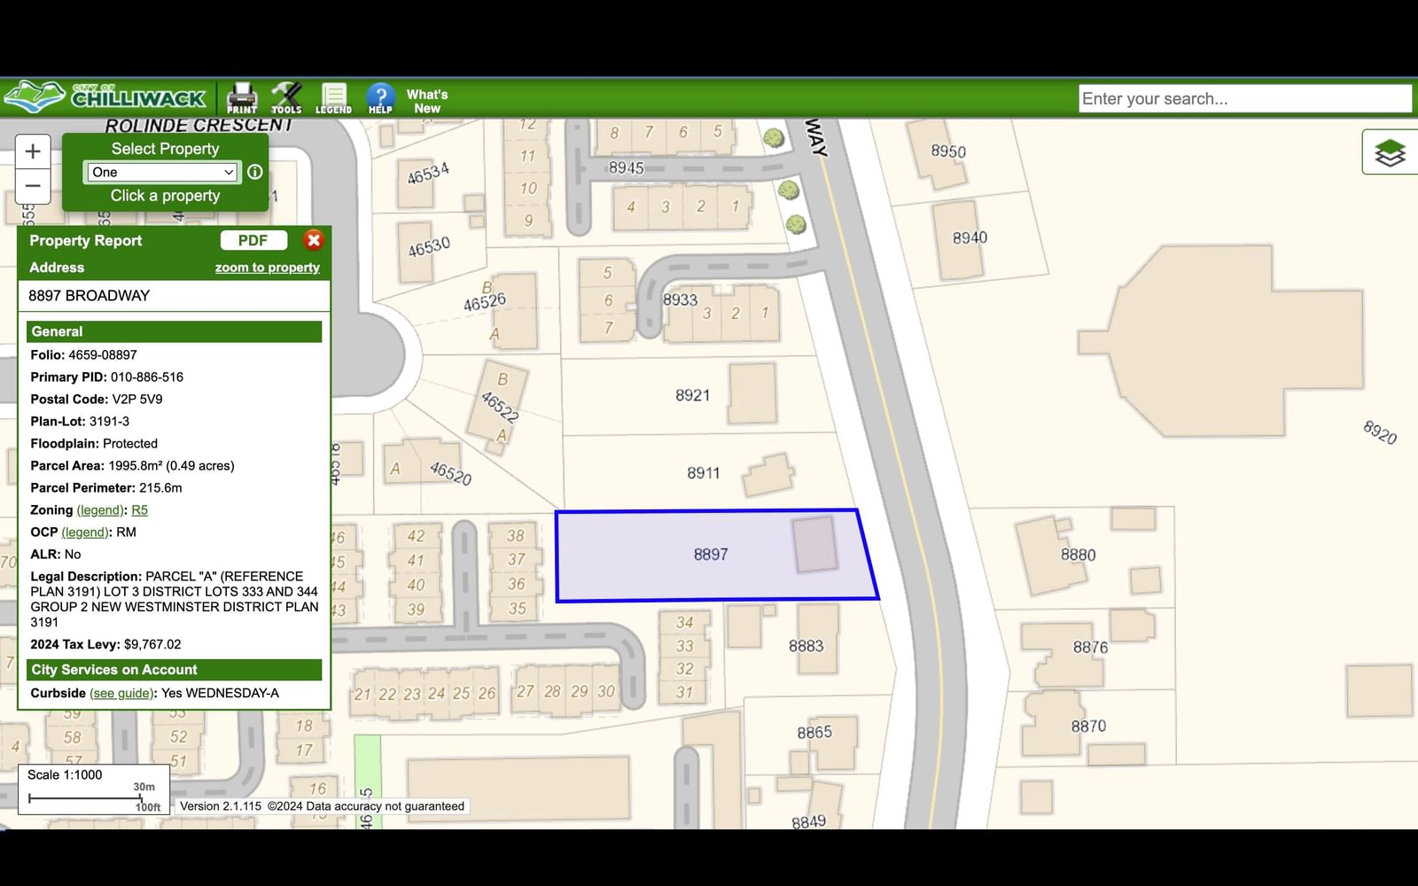Click the zoom to property link
Screen dimensions: 1418x886
click(x=268, y=268)
